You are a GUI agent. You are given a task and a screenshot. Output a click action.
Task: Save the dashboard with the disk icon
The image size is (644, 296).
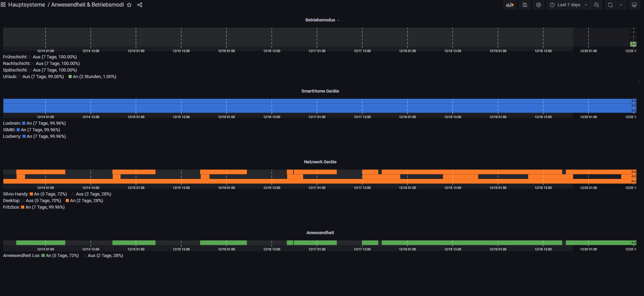525,5
